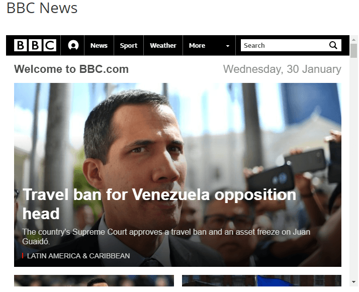Click the Welcome to BBC.com heading

pyautogui.click(x=71, y=69)
